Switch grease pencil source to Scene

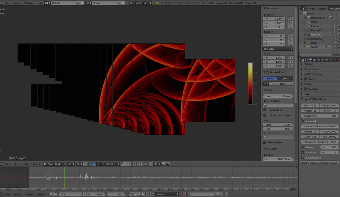click(270, 79)
